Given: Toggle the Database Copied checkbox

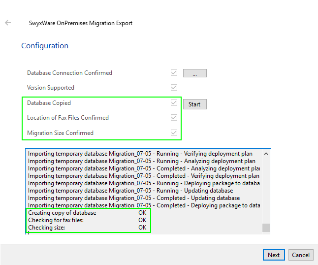Looking at the screenshot, I should point(174,103).
